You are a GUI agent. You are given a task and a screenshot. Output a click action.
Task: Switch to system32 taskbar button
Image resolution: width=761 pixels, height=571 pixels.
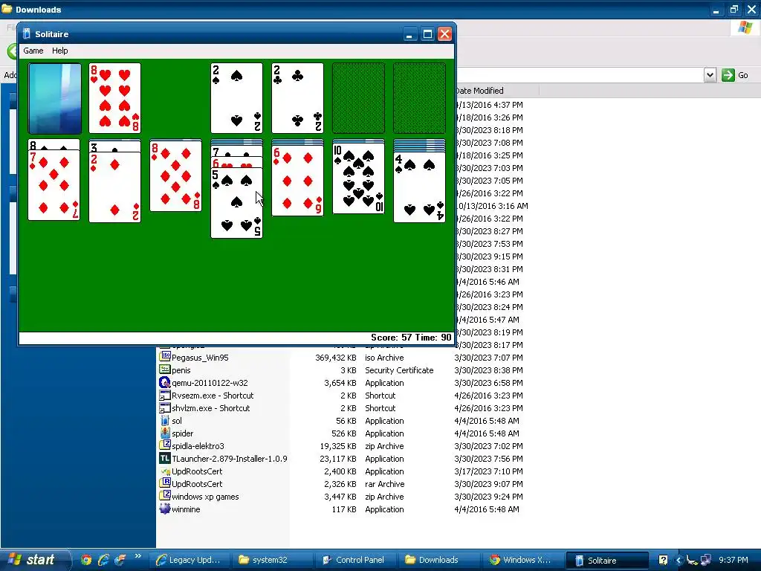[271, 560]
